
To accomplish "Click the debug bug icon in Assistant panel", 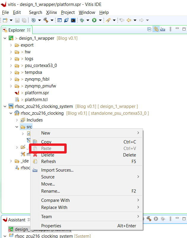I will [163, 219].
